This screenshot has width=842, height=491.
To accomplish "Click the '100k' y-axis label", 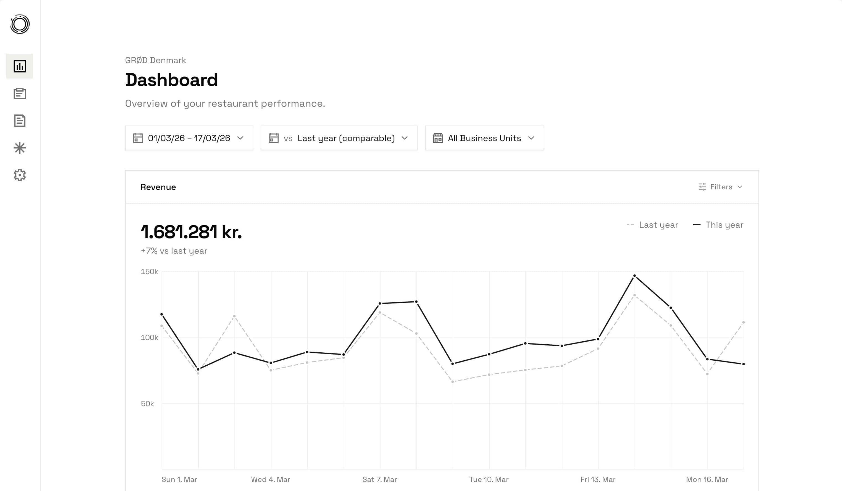I will click(149, 337).
